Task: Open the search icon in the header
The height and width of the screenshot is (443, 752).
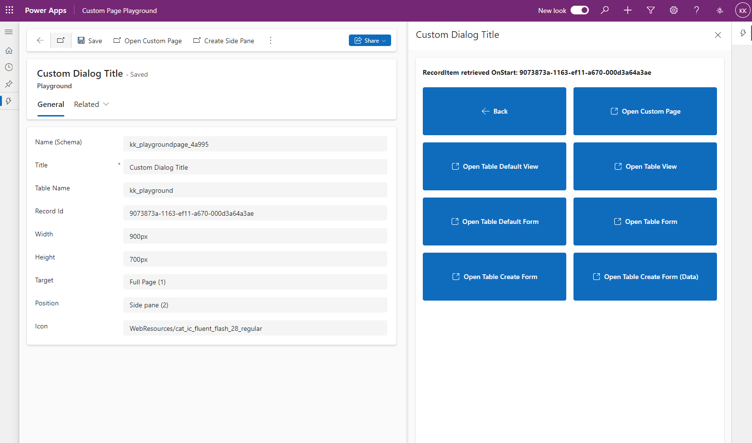Action: pos(604,10)
